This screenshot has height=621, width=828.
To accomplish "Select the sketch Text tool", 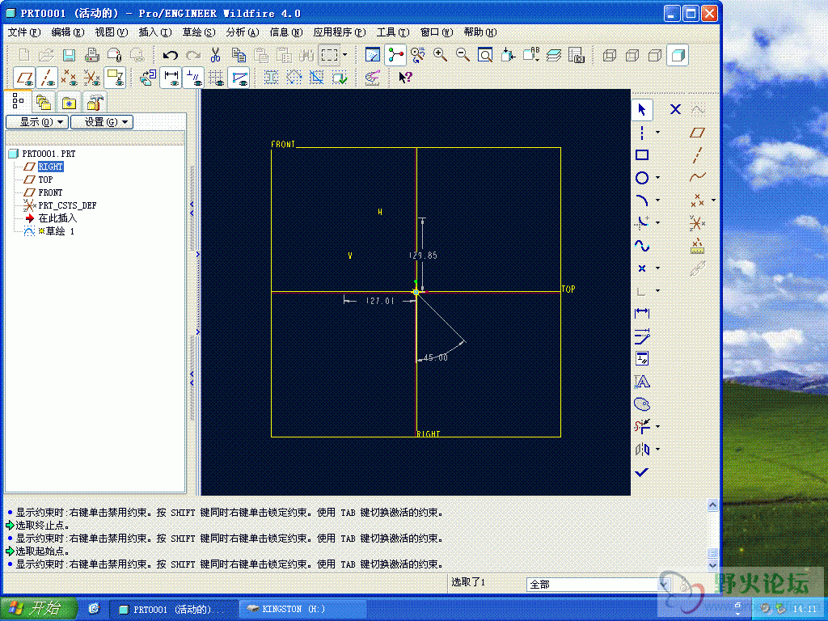I will (642, 382).
